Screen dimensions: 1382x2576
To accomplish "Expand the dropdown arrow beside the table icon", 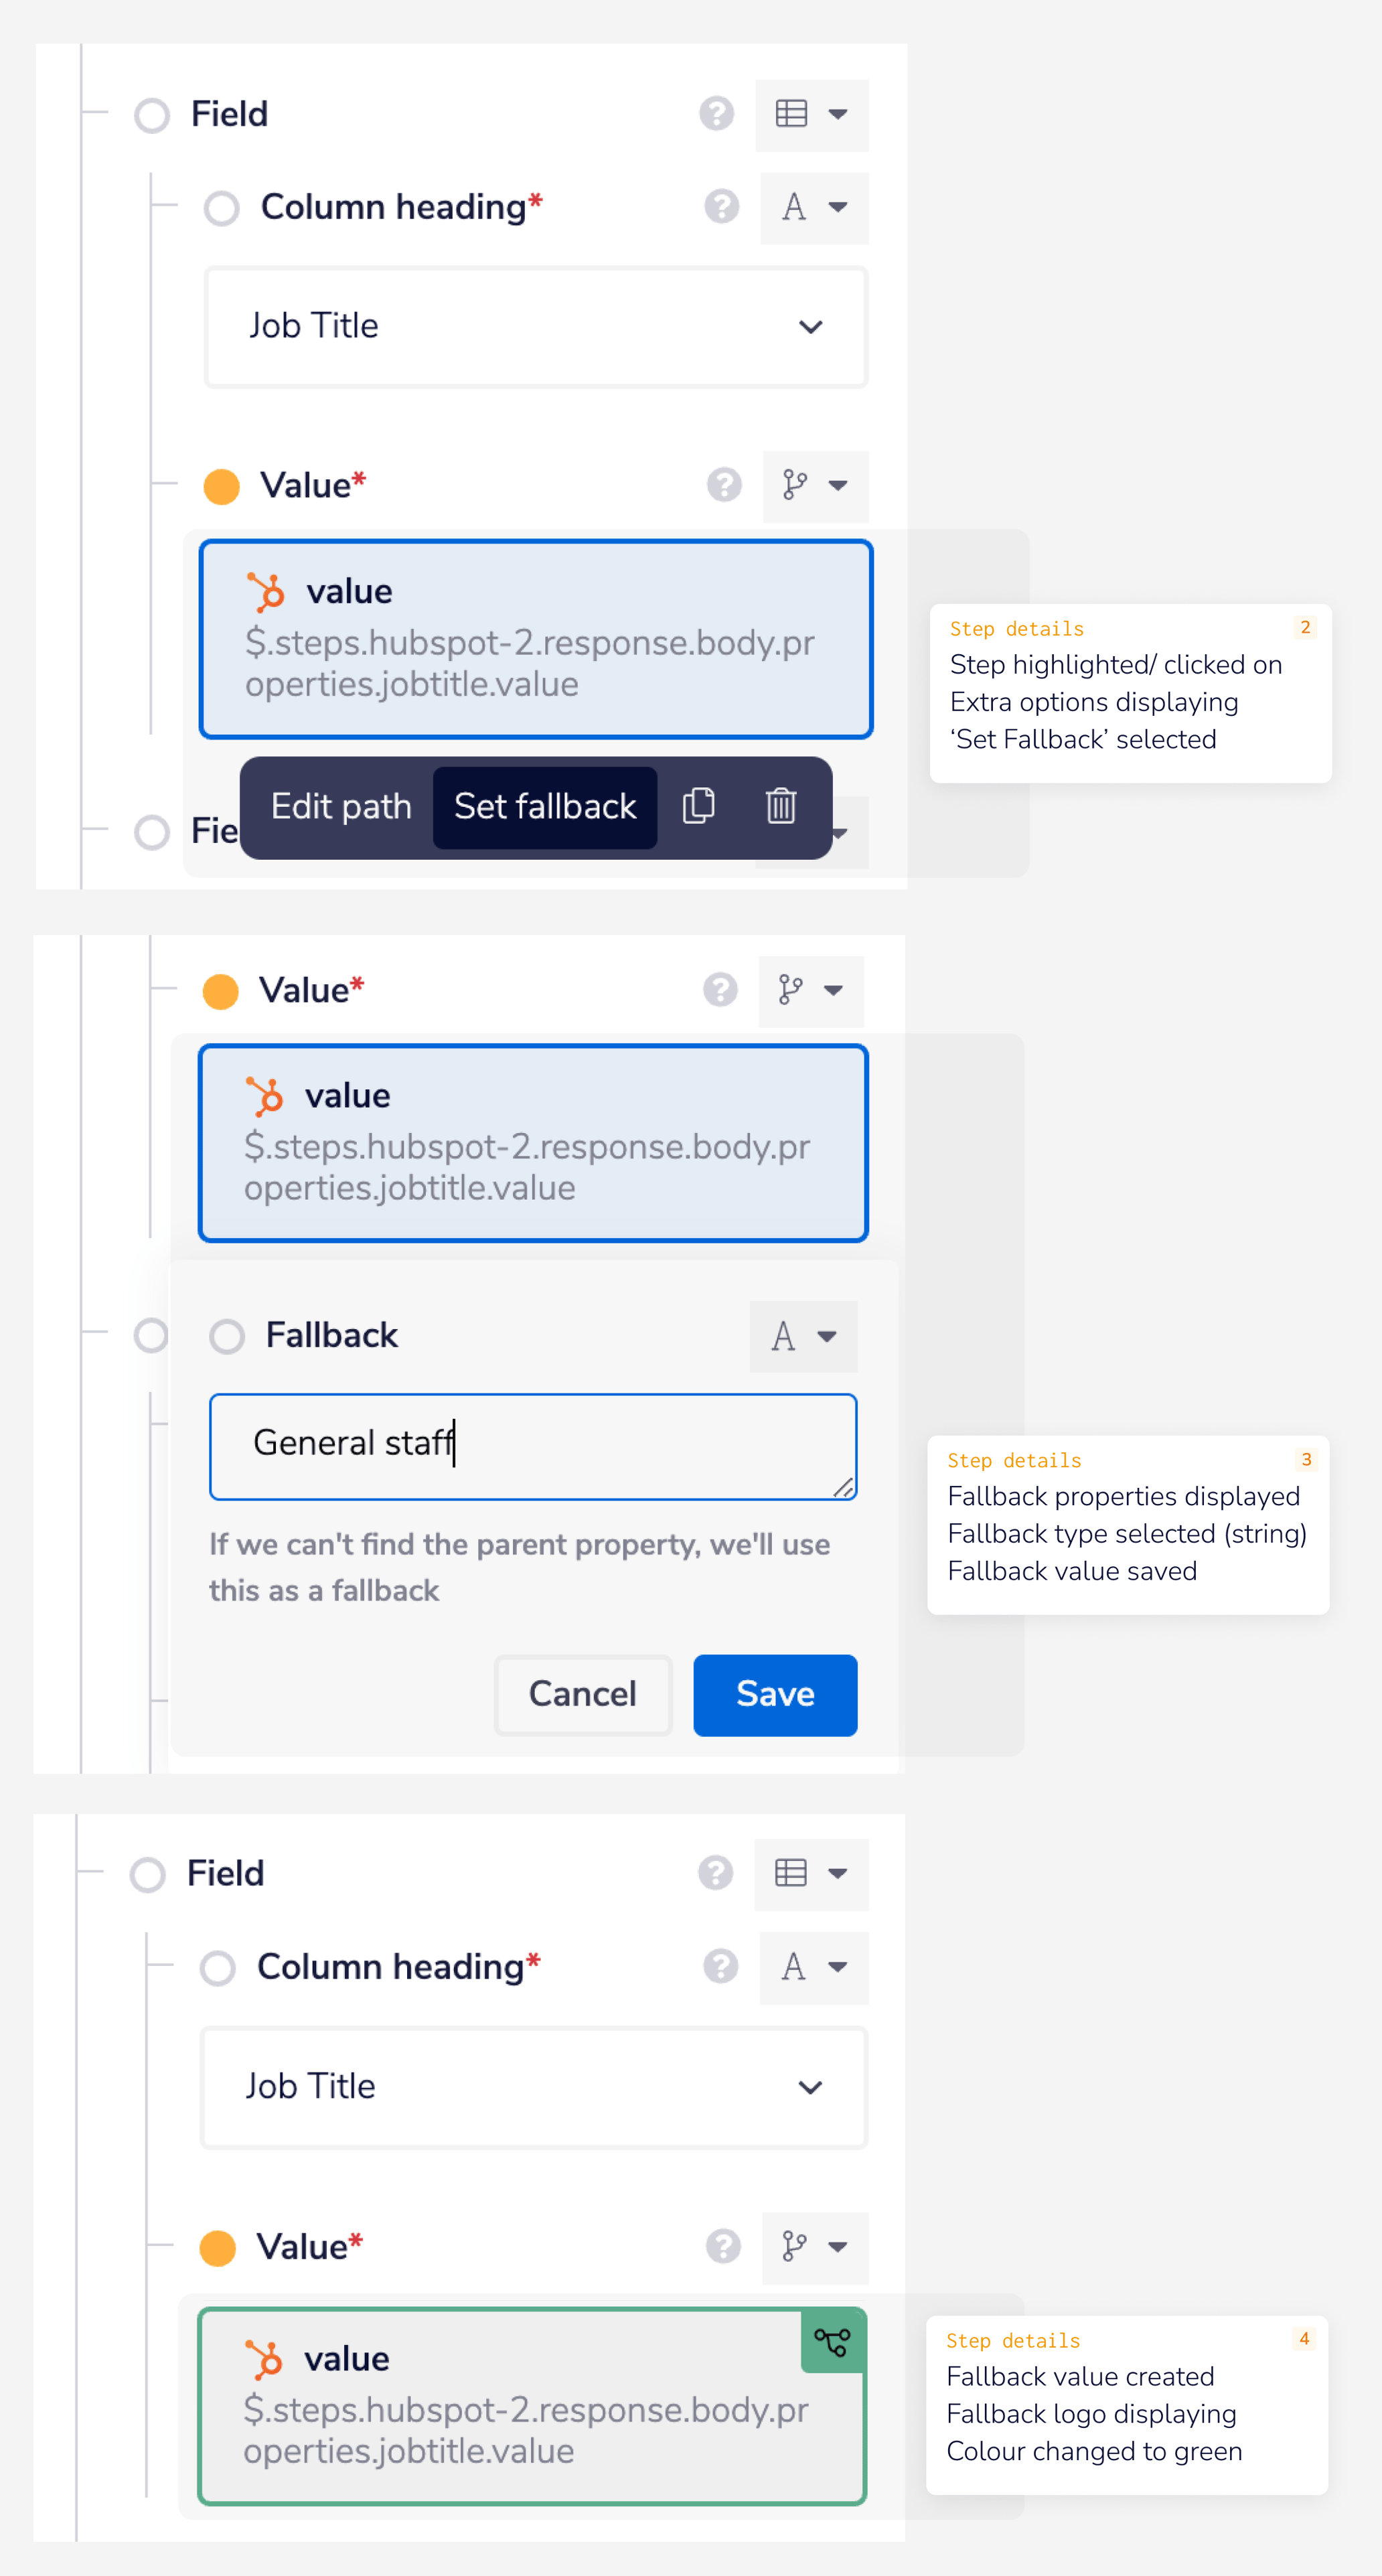I will click(838, 114).
